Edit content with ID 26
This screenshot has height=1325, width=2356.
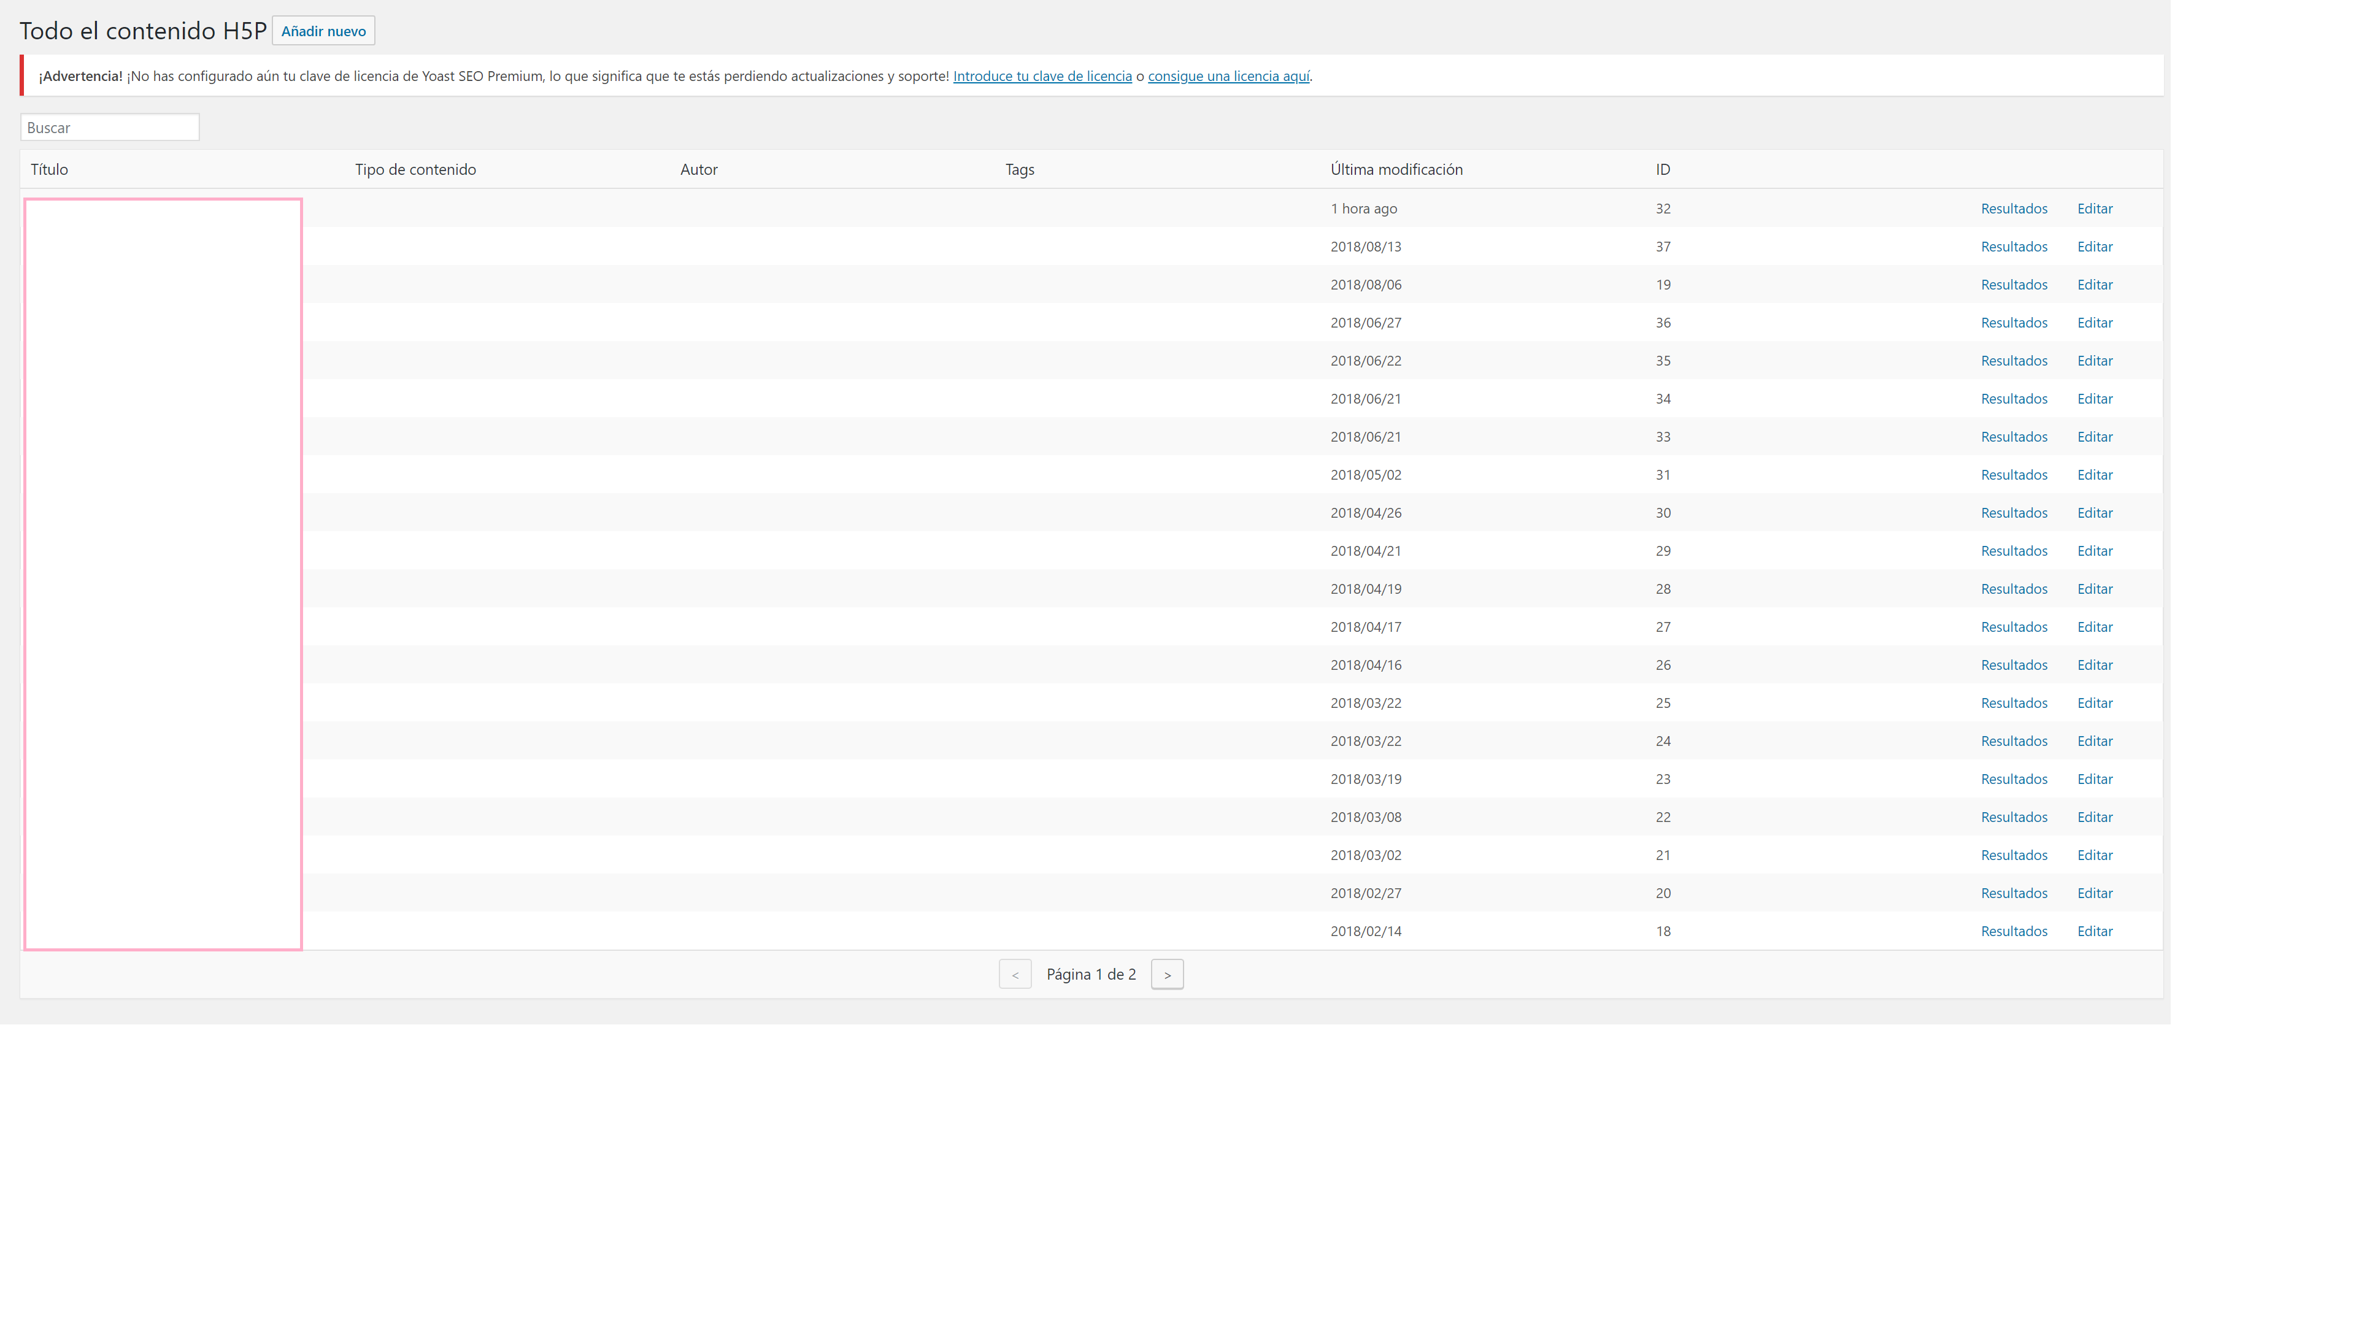click(2095, 665)
